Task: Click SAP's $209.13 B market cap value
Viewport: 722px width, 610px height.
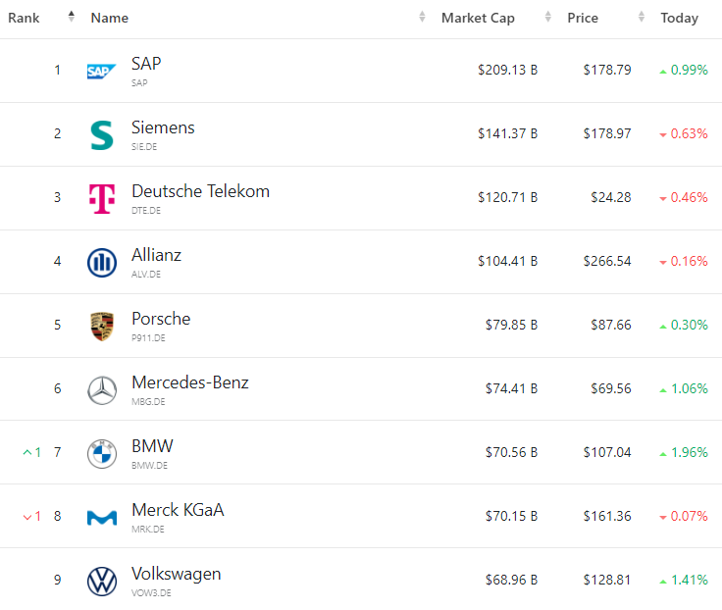Action: [507, 71]
